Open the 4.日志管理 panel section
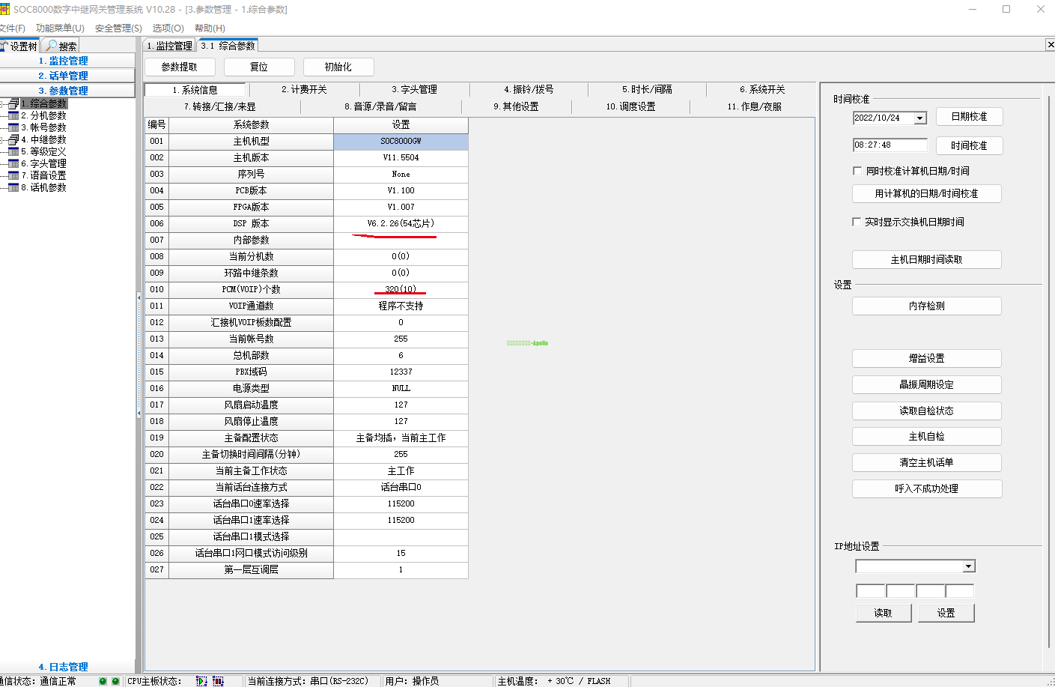The height and width of the screenshot is (687, 1055). tap(64, 667)
